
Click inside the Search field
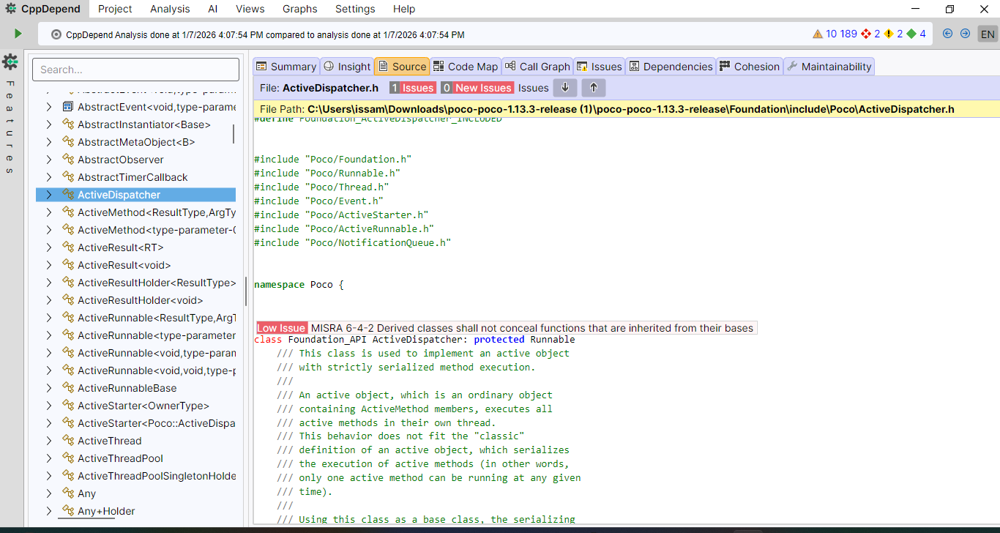(x=135, y=69)
